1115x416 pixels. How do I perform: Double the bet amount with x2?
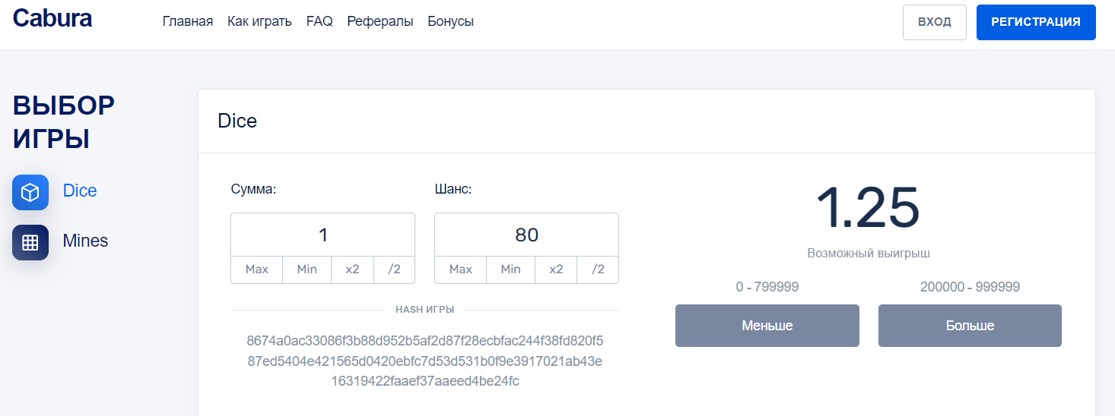click(352, 269)
